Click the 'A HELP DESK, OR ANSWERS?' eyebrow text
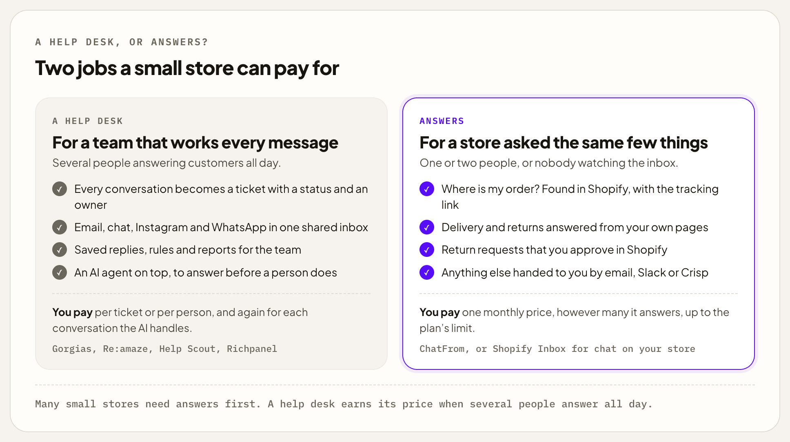The height and width of the screenshot is (442, 790). (x=122, y=42)
